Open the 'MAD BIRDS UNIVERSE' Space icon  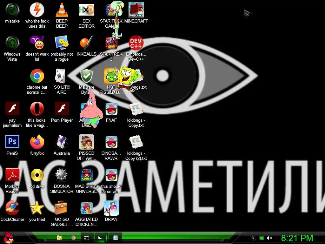[x=87, y=175]
